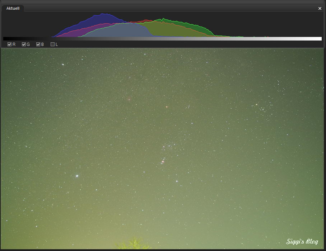Click the green histogram peak

click(163, 20)
